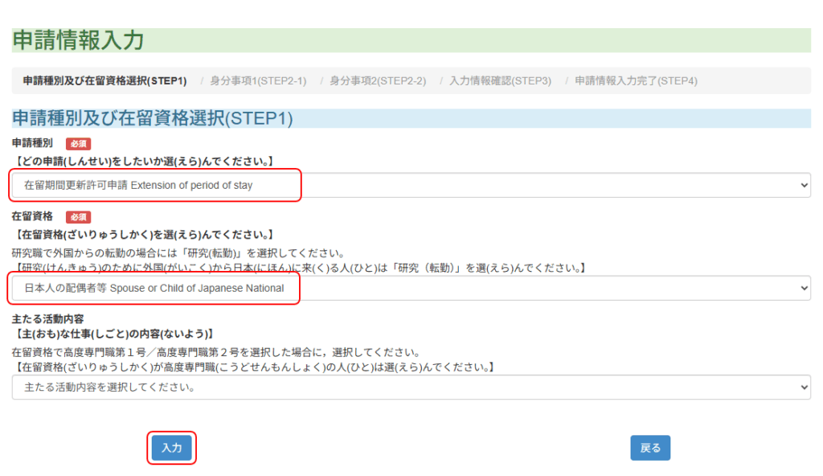The height and width of the screenshot is (476, 823).
Task: Click the 【どの申請(しんせい)をしたいか】 hint text
Action: click(145, 162)
